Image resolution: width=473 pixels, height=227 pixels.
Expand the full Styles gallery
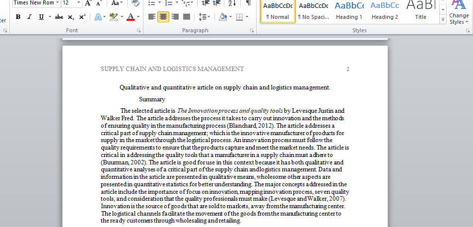[443, 20]
